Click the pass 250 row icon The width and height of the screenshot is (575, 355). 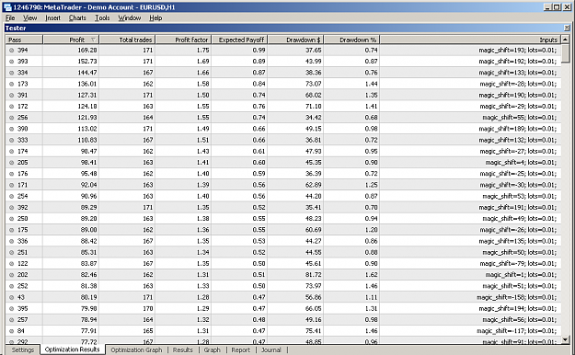pyautogui.click(x=11, y=219)
